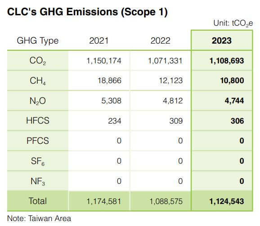
Task: Click the Unit: tCO2e label
Action: (x=233, y=23)
